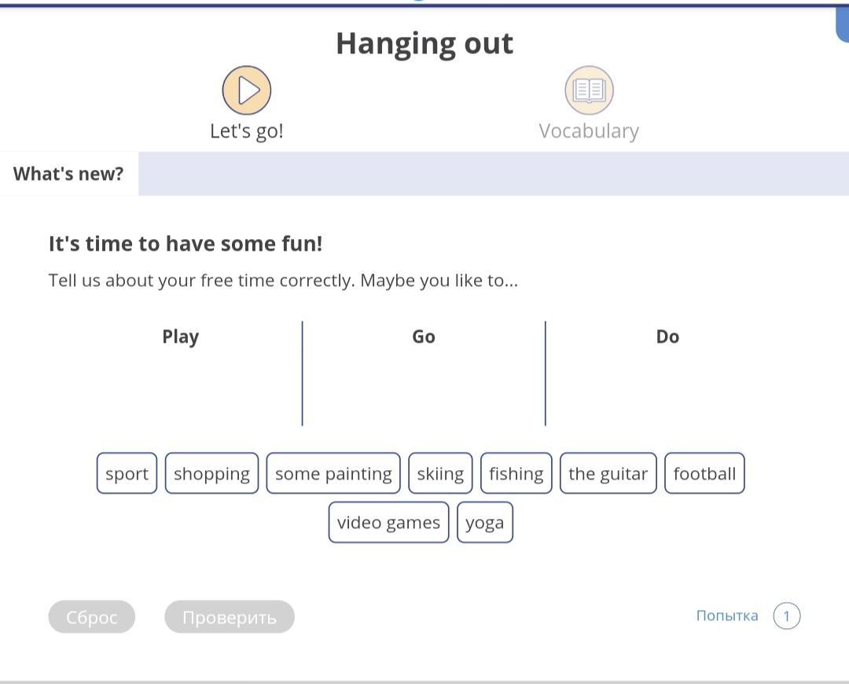Open the Vocabulary book icon

point(589,90)
